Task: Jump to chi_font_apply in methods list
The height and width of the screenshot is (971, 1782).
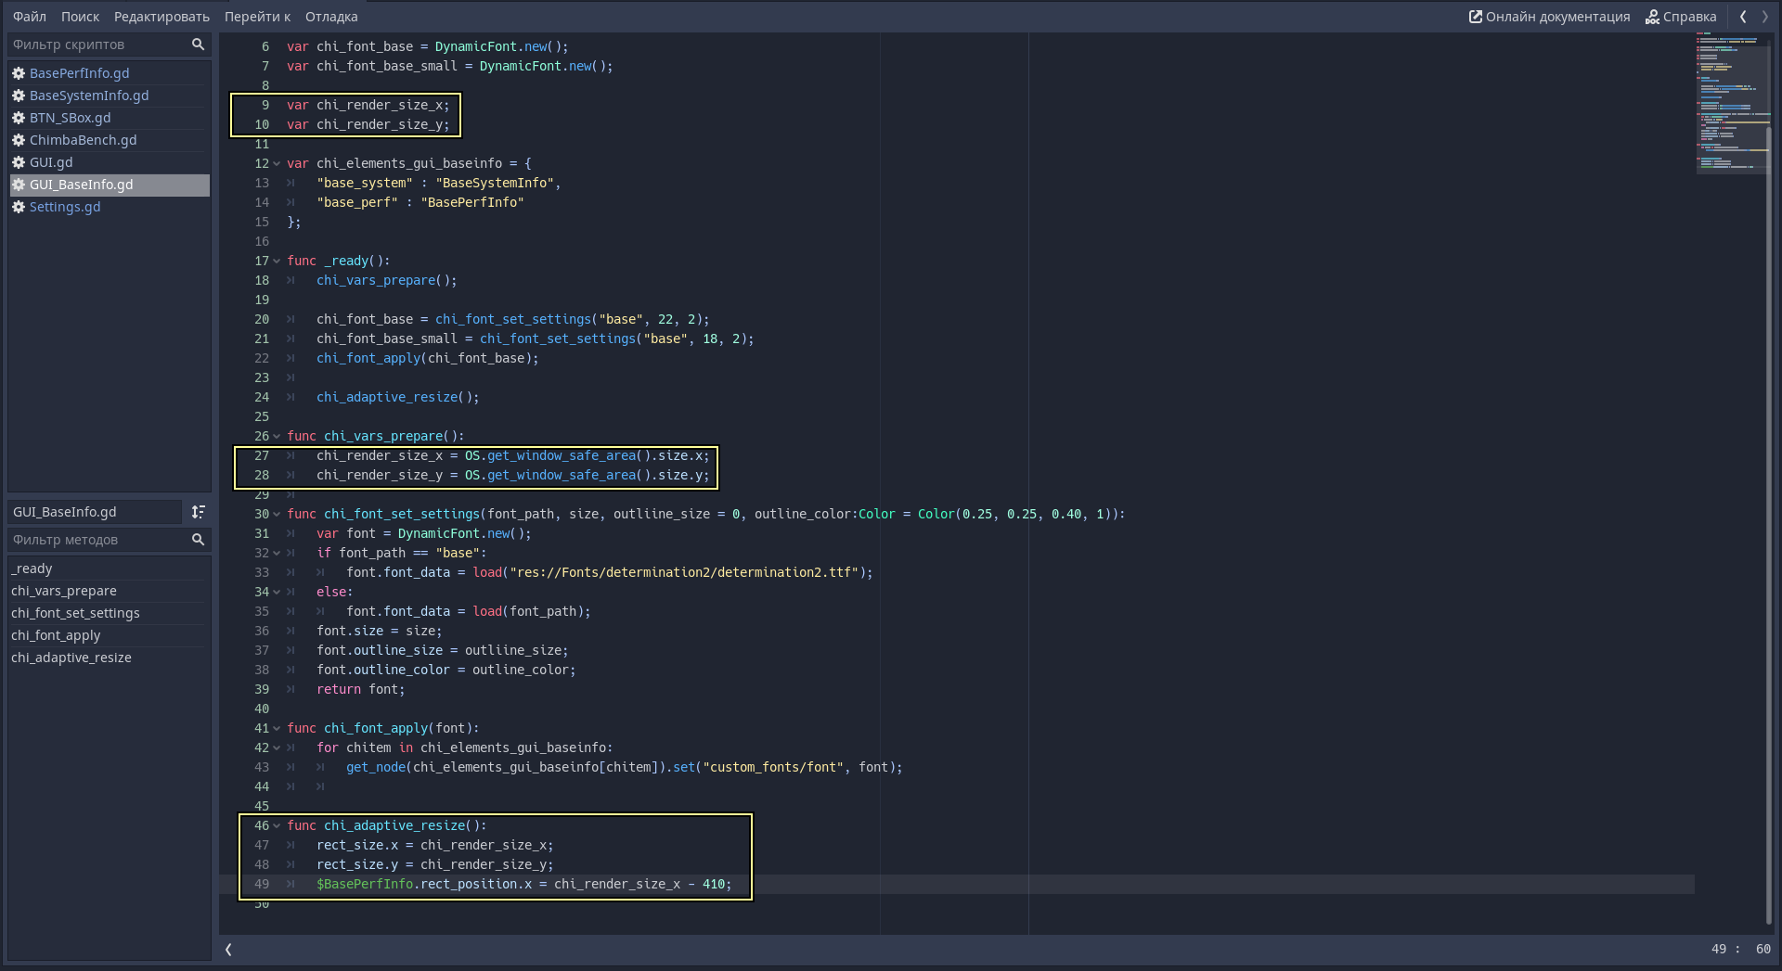Action: click(x=56, y=635)
